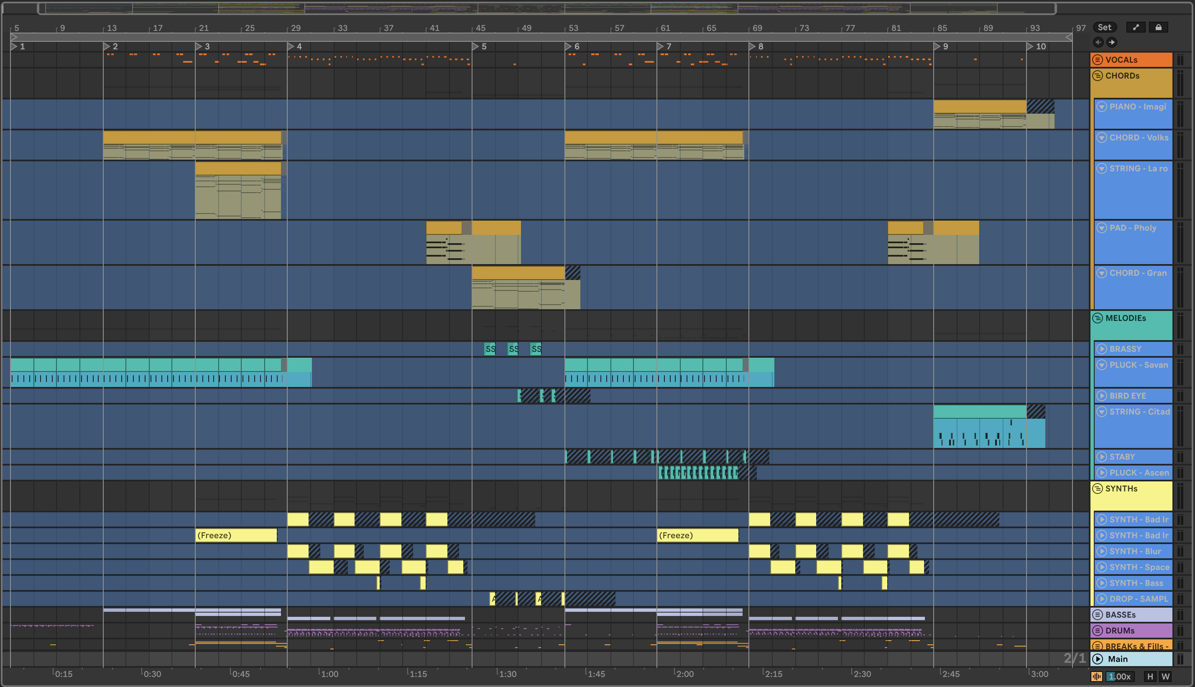
Task: Unfold the VOCALs group track
Action: click(x=1098, y=60)
